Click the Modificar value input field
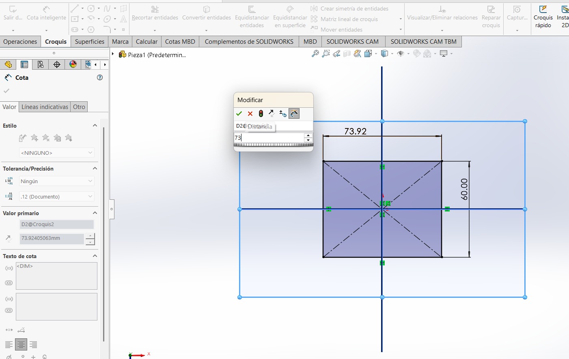569x359 pixels. pyautogui.click(x=269, y=138)
